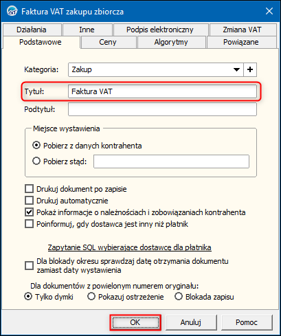Switch to the Działania tab
Image resolution: width=281 pixels, height=336 pixels.
tap(32, 30)
